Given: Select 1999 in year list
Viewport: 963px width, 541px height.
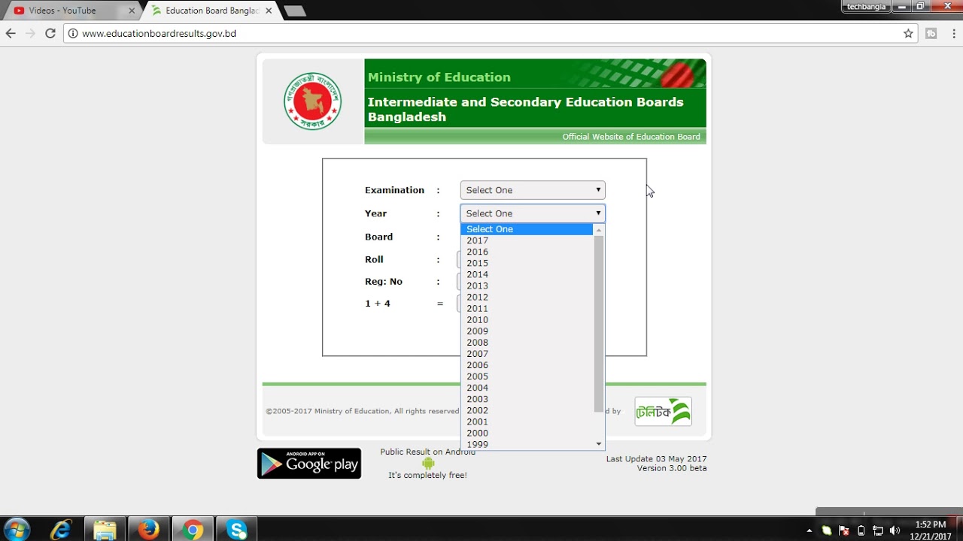Looking at the screenshot, I should (527, 444).
